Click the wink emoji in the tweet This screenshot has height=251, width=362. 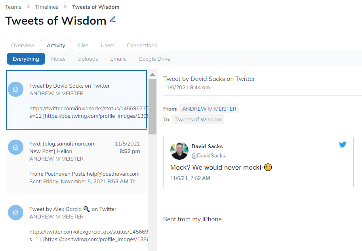(268, 167)
